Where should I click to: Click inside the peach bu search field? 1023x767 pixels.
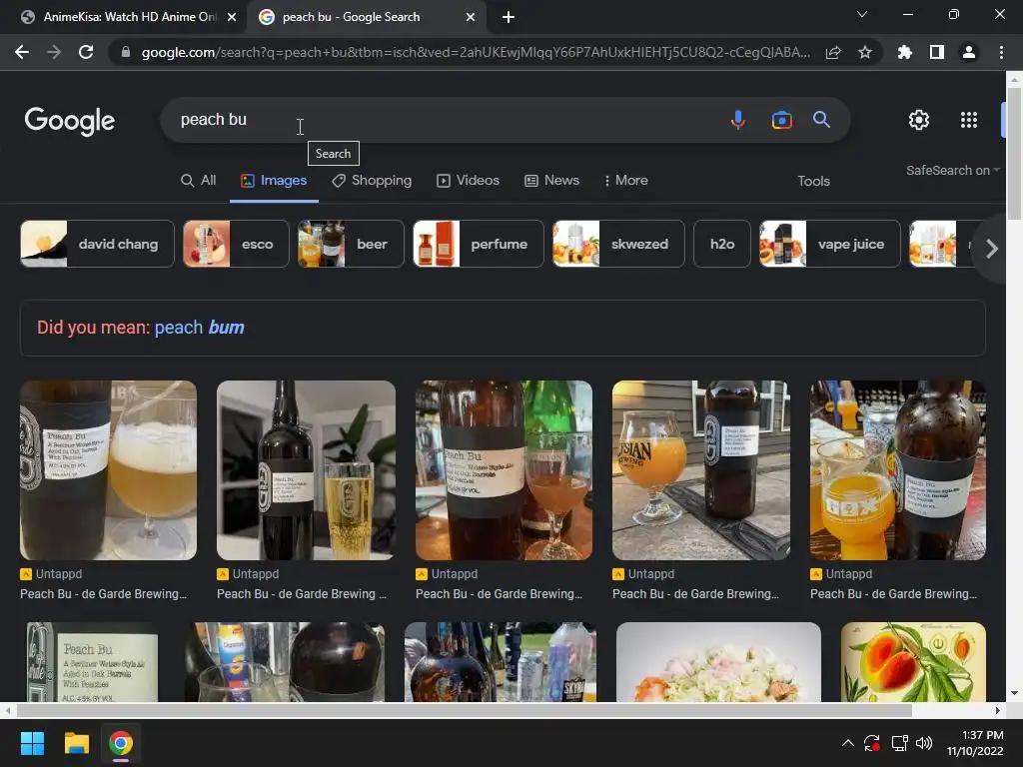coord(444,120)
